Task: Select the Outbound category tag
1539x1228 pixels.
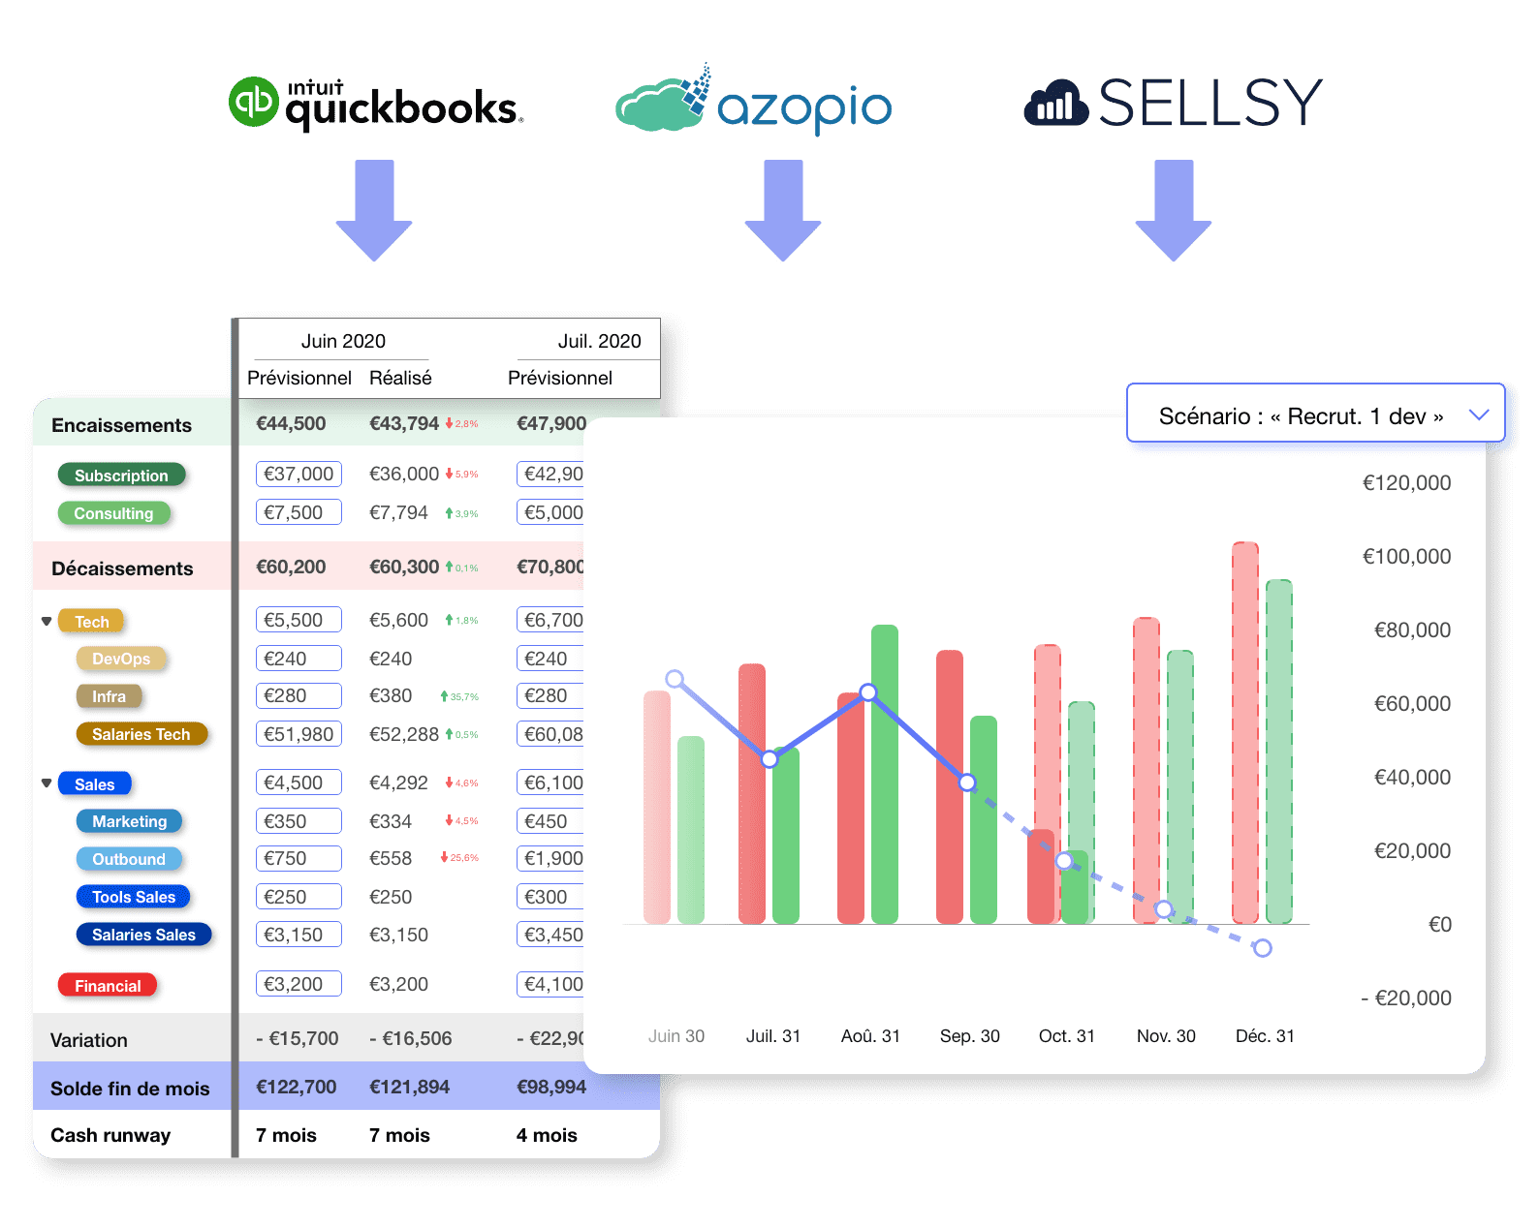Action: click(129, 859)
